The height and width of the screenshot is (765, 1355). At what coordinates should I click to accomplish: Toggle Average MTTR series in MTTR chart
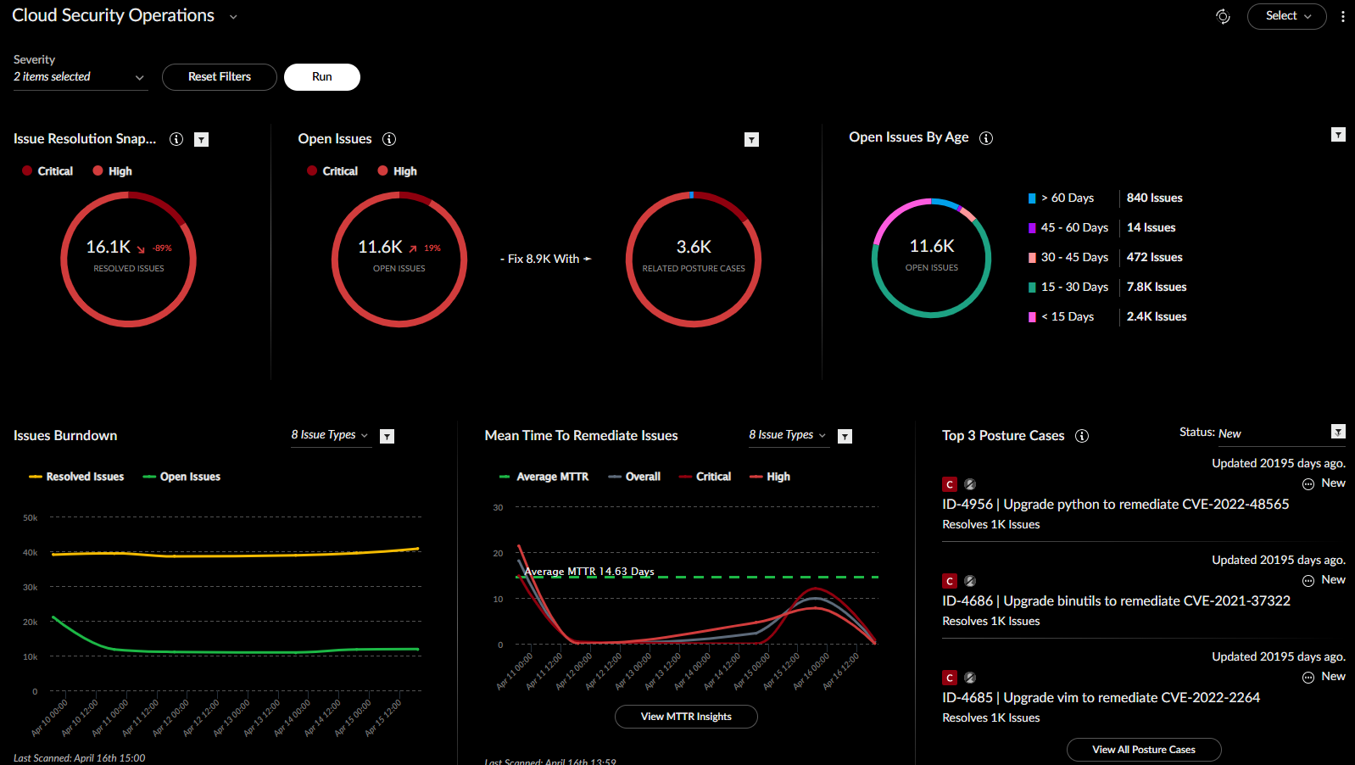[x=544, y=477]
